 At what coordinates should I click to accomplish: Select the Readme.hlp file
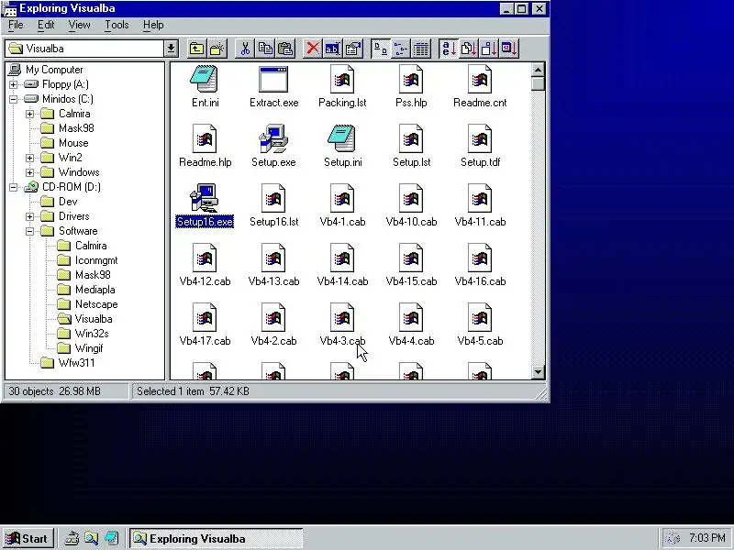[x=205, y=147]
